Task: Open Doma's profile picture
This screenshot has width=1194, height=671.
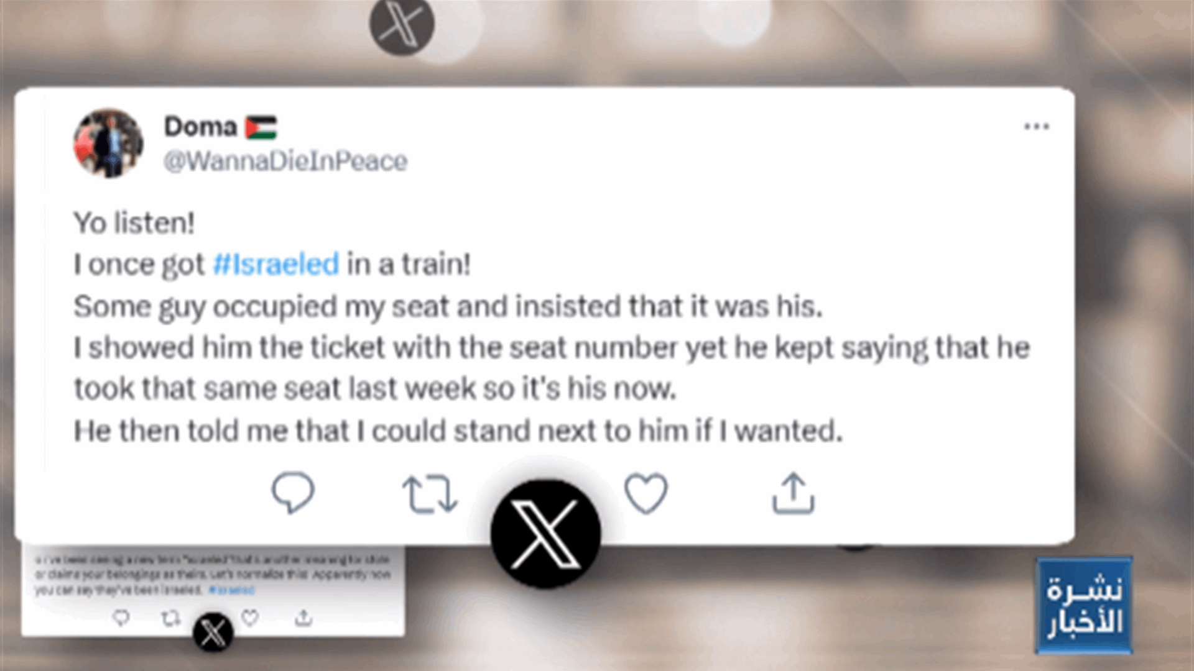Action: pos(108,143)
